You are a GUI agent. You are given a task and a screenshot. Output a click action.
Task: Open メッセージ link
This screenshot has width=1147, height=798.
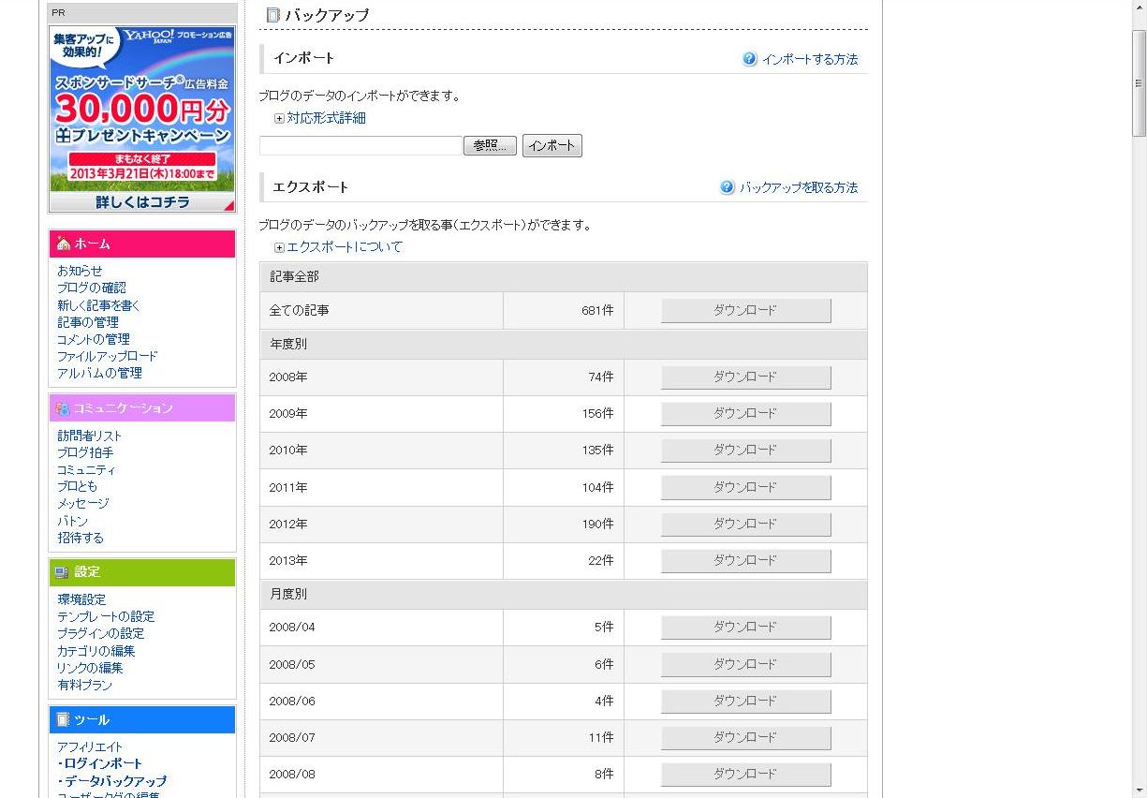83,504
